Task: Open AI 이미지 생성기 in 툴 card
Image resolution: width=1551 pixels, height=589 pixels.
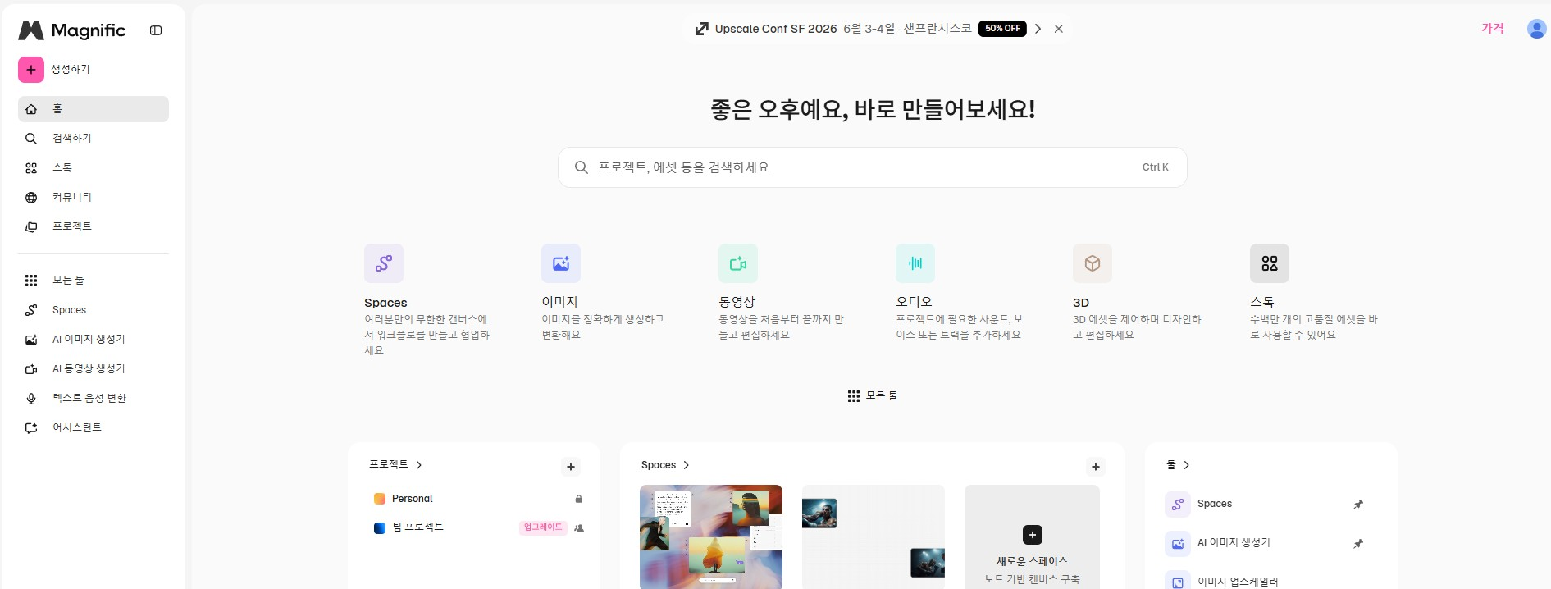Action: [x=1234, y=543]
